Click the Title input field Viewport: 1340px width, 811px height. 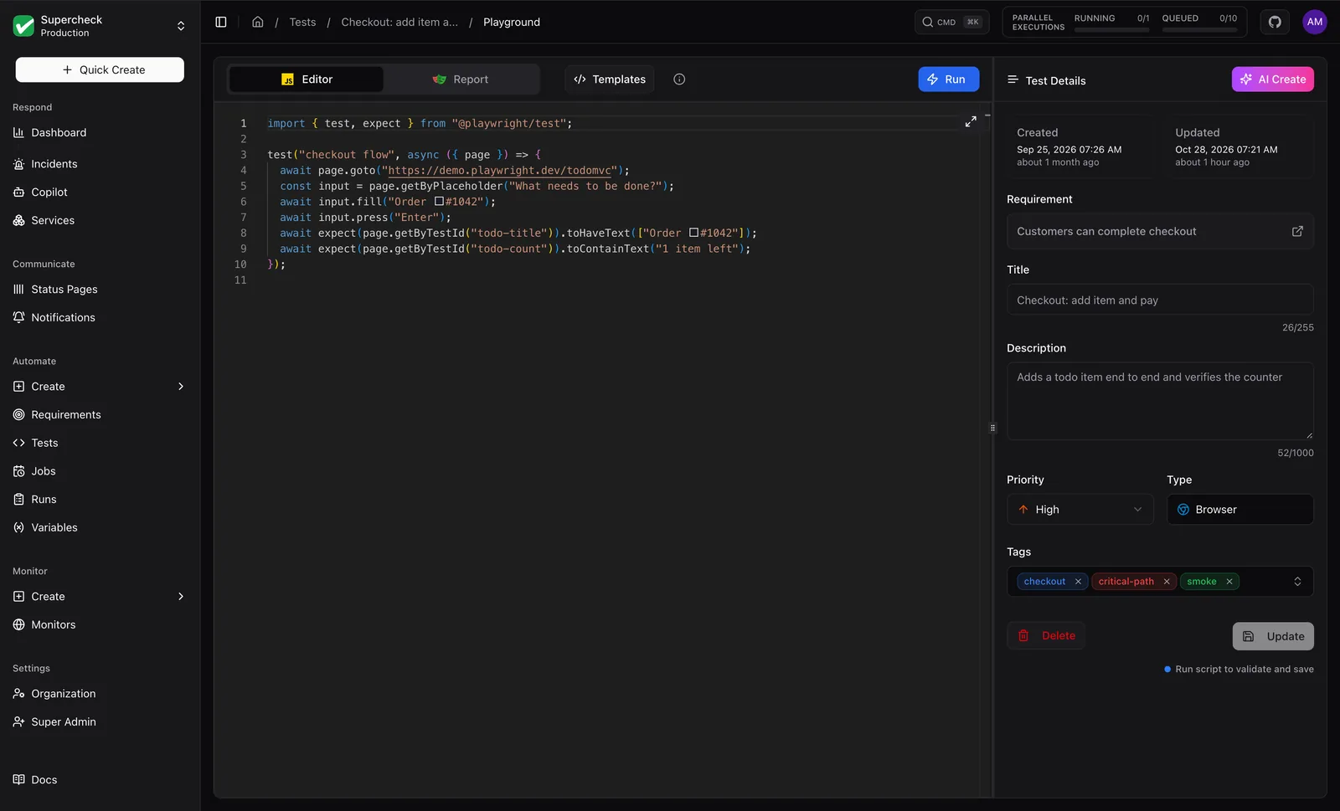[1160, 300]
